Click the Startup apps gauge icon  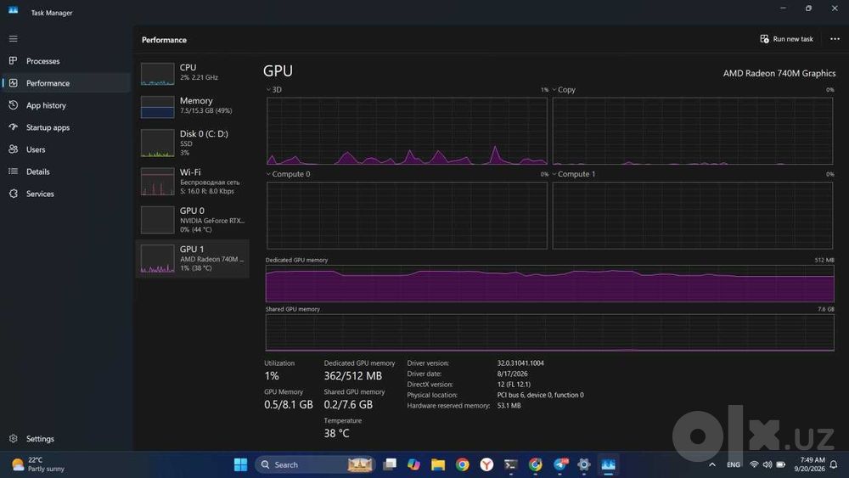13,127
